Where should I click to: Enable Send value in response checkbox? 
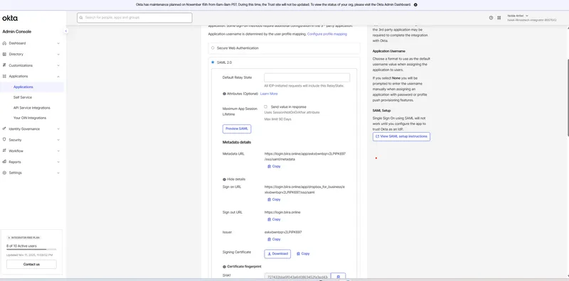pos(265,107)
